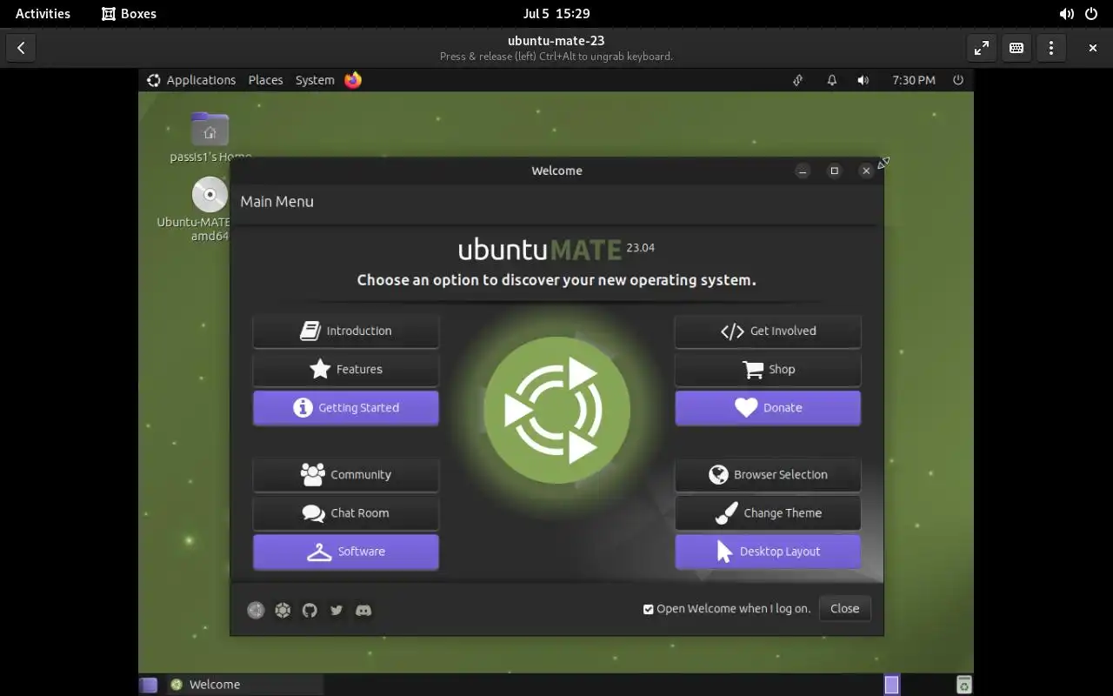Minimize the Welcome window
Viewport: 1113px width, 696px height.
[x=803, y=171]
